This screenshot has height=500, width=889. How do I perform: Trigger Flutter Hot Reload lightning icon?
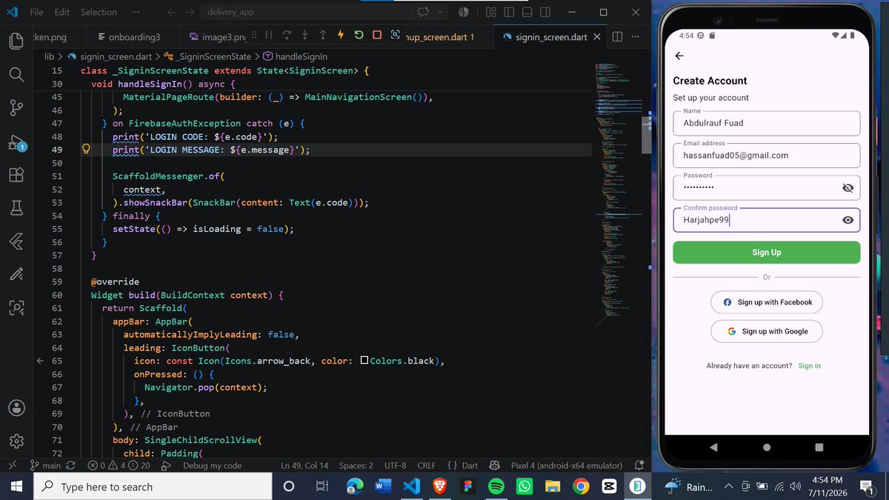click(x=341, y=35)
